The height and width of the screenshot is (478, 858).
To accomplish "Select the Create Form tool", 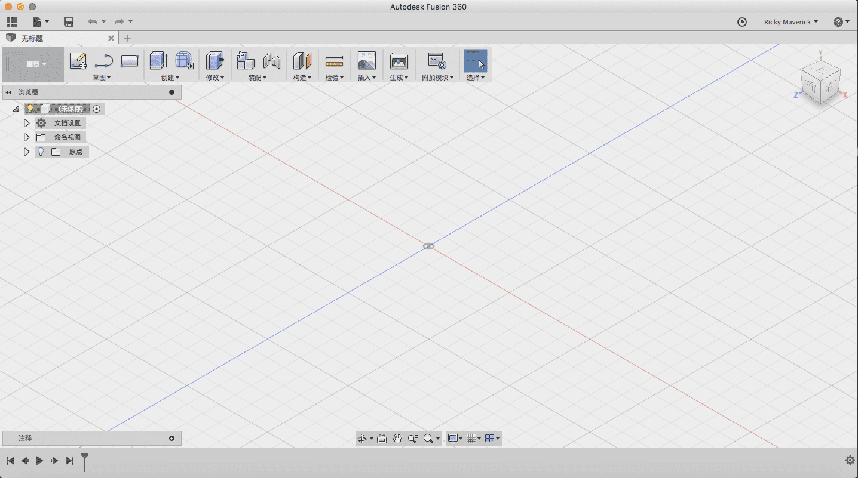I will 184,60.
